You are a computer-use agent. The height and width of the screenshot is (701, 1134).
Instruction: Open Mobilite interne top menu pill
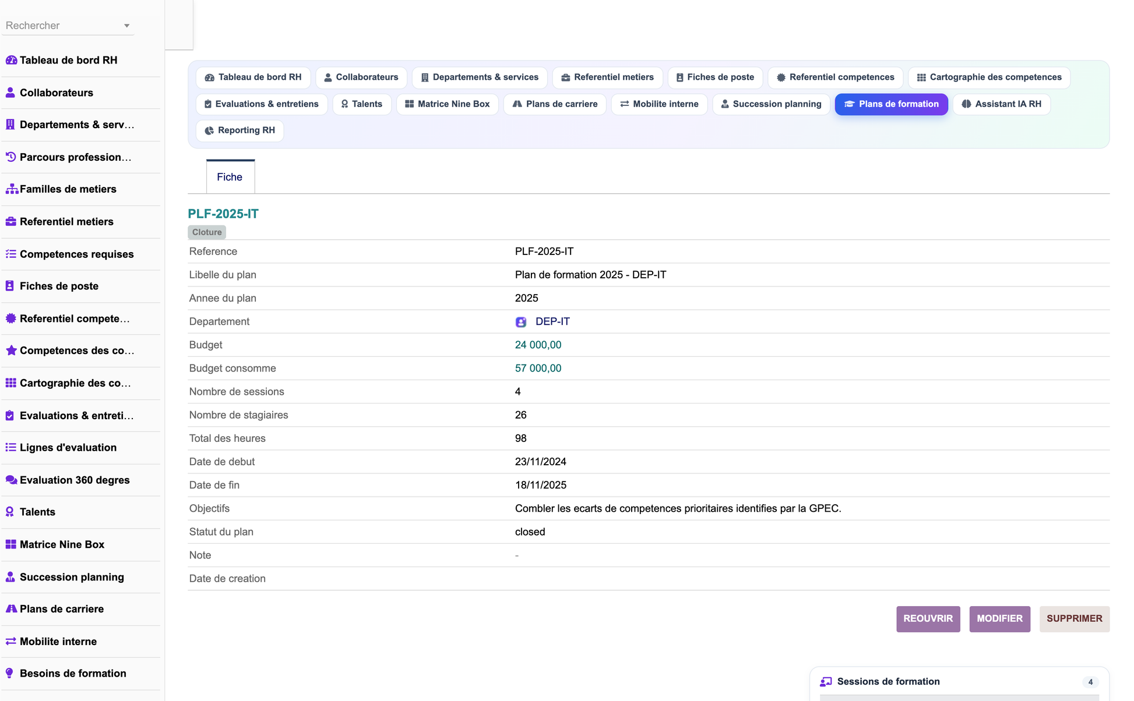[659, 104]
